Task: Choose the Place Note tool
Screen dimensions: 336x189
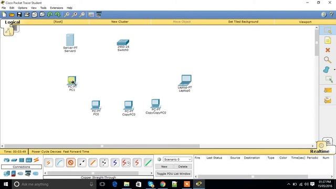Action: click(328, 40)
